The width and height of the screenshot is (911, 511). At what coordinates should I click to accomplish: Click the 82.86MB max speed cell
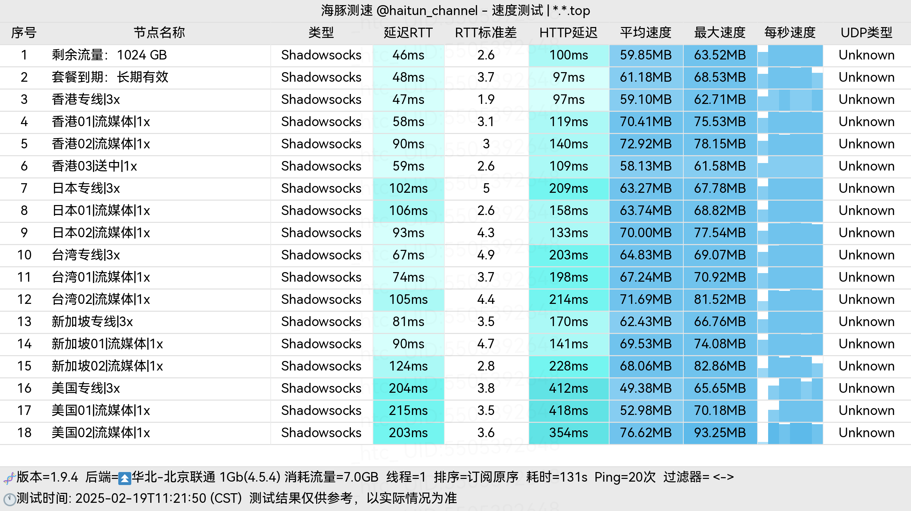click(x=720, y=366)
